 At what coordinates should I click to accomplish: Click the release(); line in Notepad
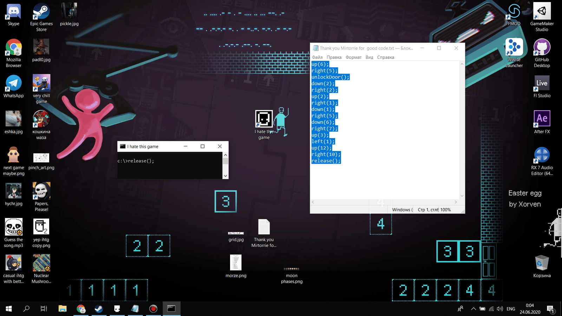pos(326,161)
